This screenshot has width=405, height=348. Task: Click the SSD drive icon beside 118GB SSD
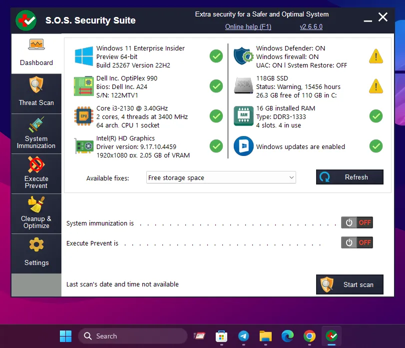coord(244,85)
